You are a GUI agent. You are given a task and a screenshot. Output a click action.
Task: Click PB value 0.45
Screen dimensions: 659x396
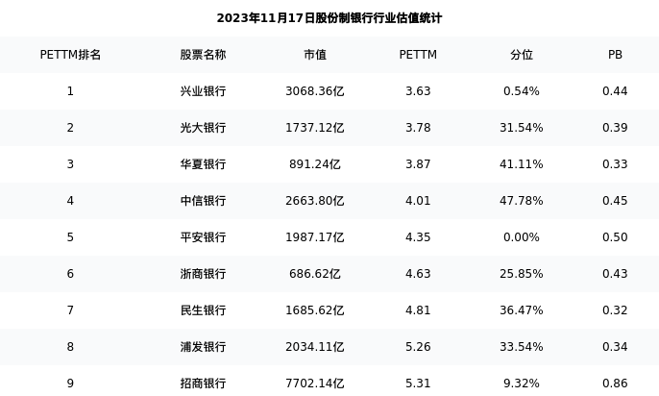pos(615,201)
